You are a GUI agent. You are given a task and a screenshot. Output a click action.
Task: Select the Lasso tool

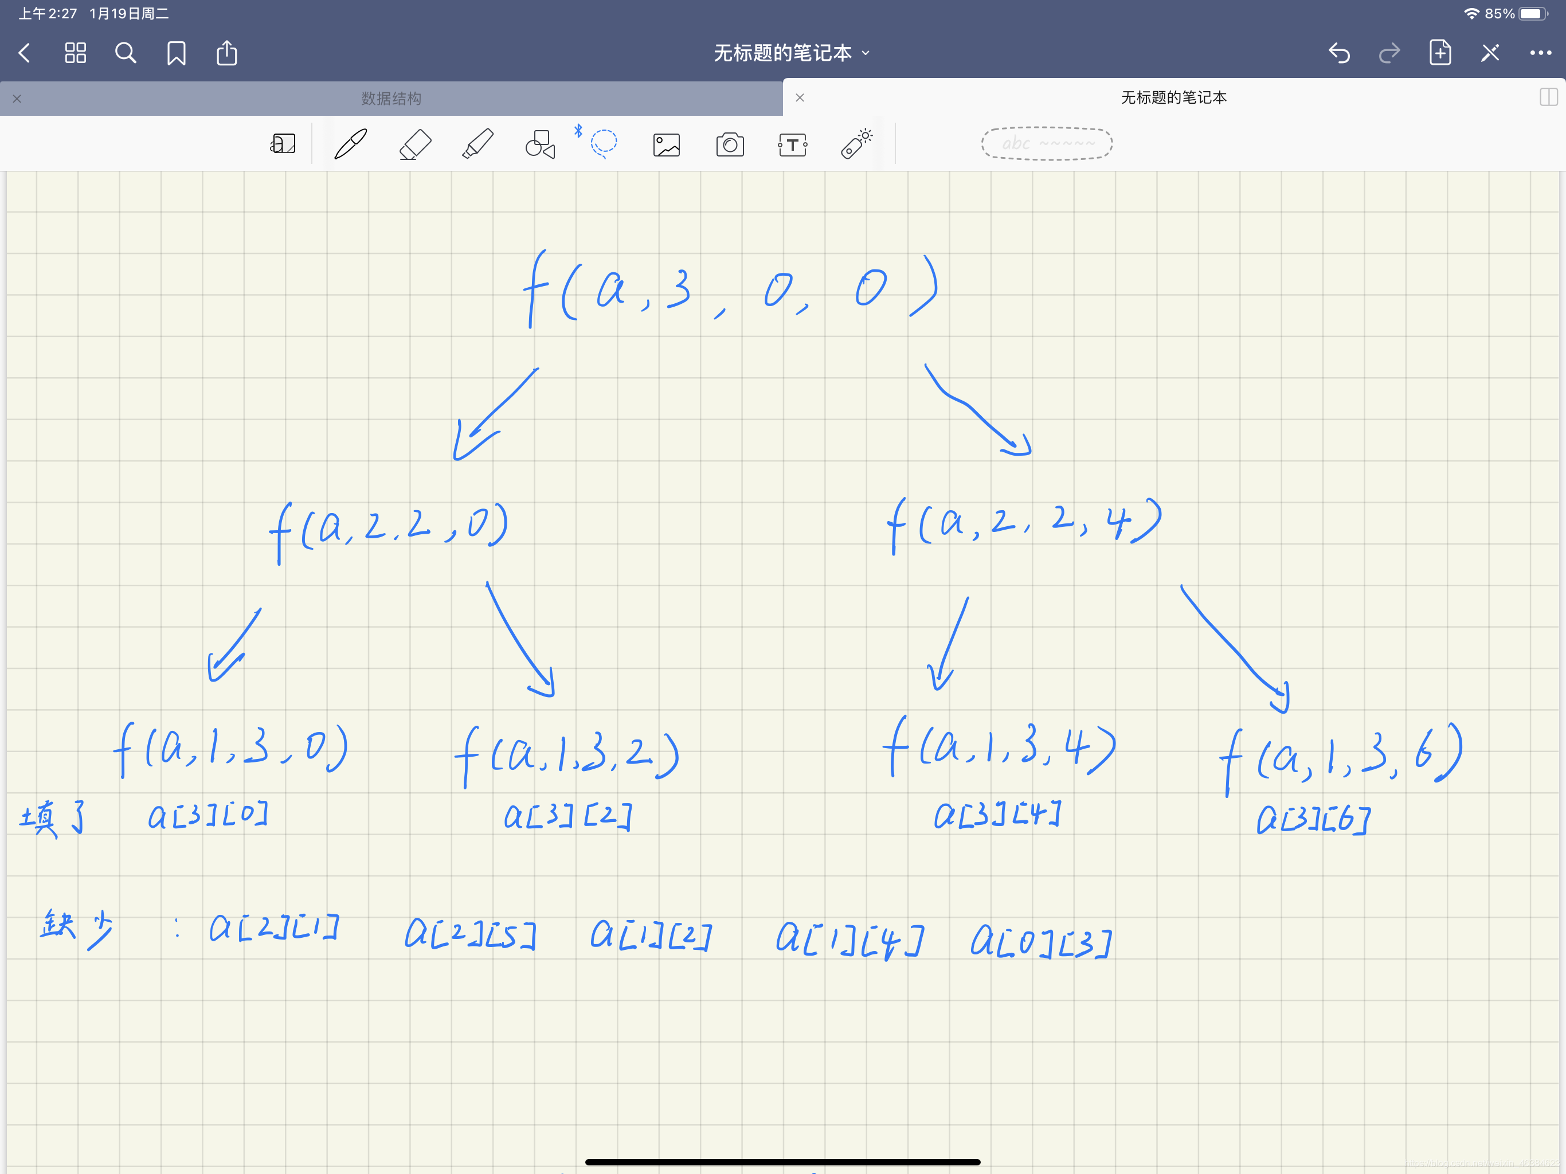click(603, 144)
